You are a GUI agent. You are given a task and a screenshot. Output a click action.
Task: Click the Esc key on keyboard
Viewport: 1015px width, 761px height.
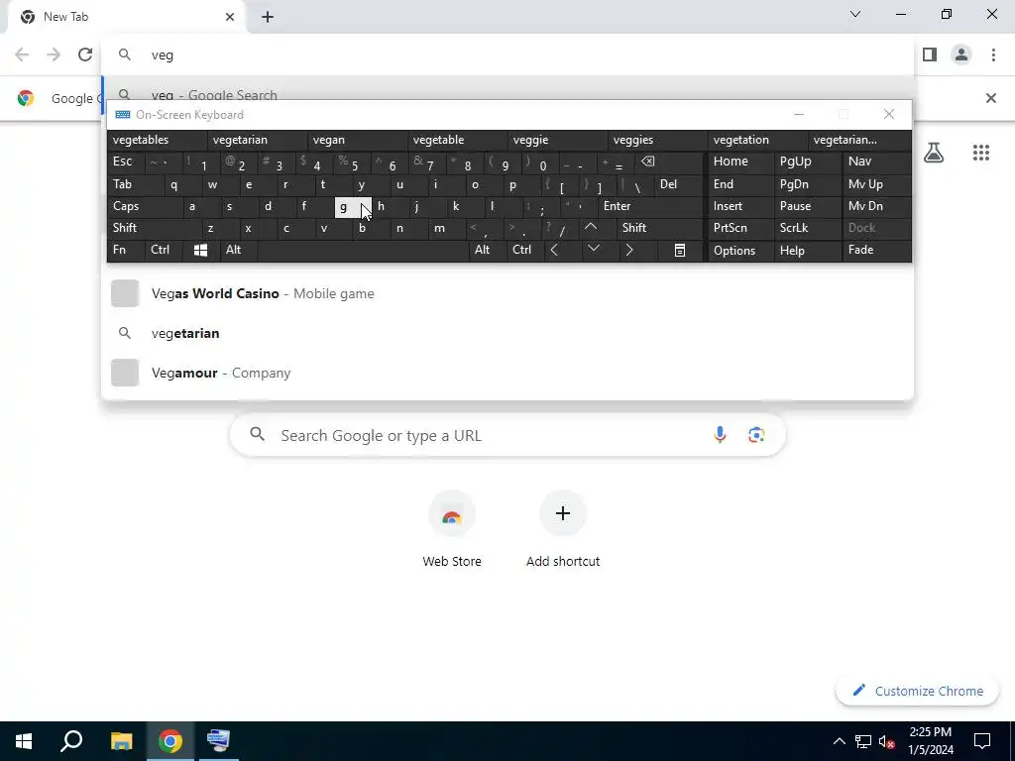coord(126,162)
